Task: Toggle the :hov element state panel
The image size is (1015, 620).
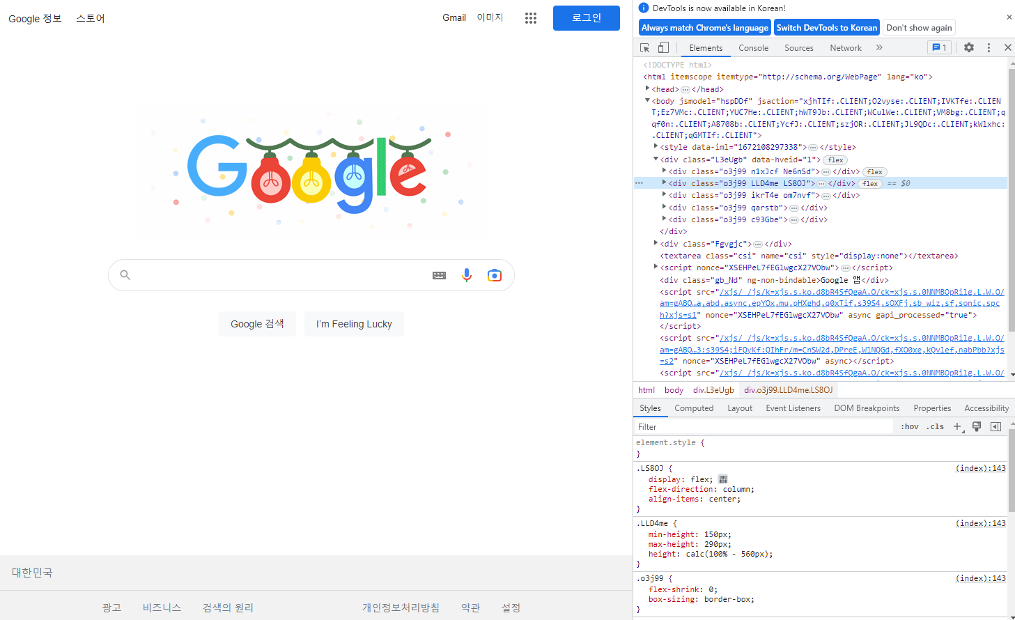Action: 910,426
